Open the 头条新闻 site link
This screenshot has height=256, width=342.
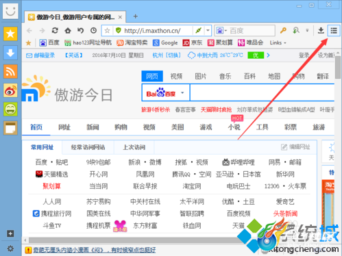tap(285, 214)
